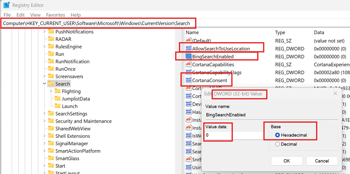This screenshot has width=350, height=174.
Task: Expand the Screensavers key
Action: click(44, 77)
